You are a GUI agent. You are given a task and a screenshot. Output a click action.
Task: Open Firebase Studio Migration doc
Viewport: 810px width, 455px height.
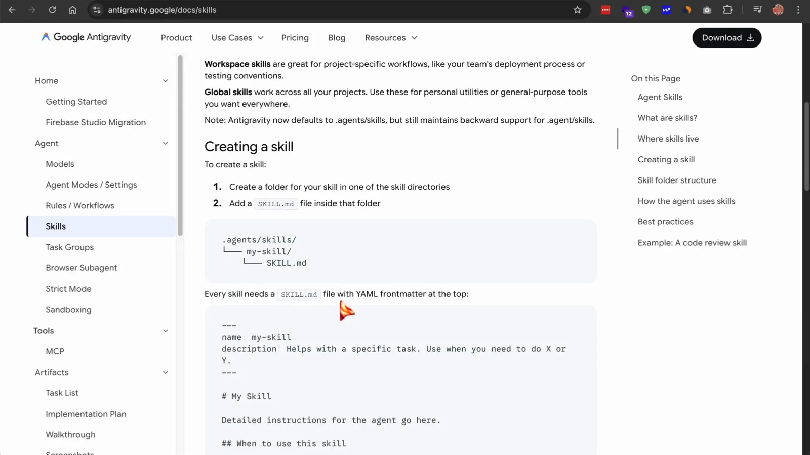96,122
